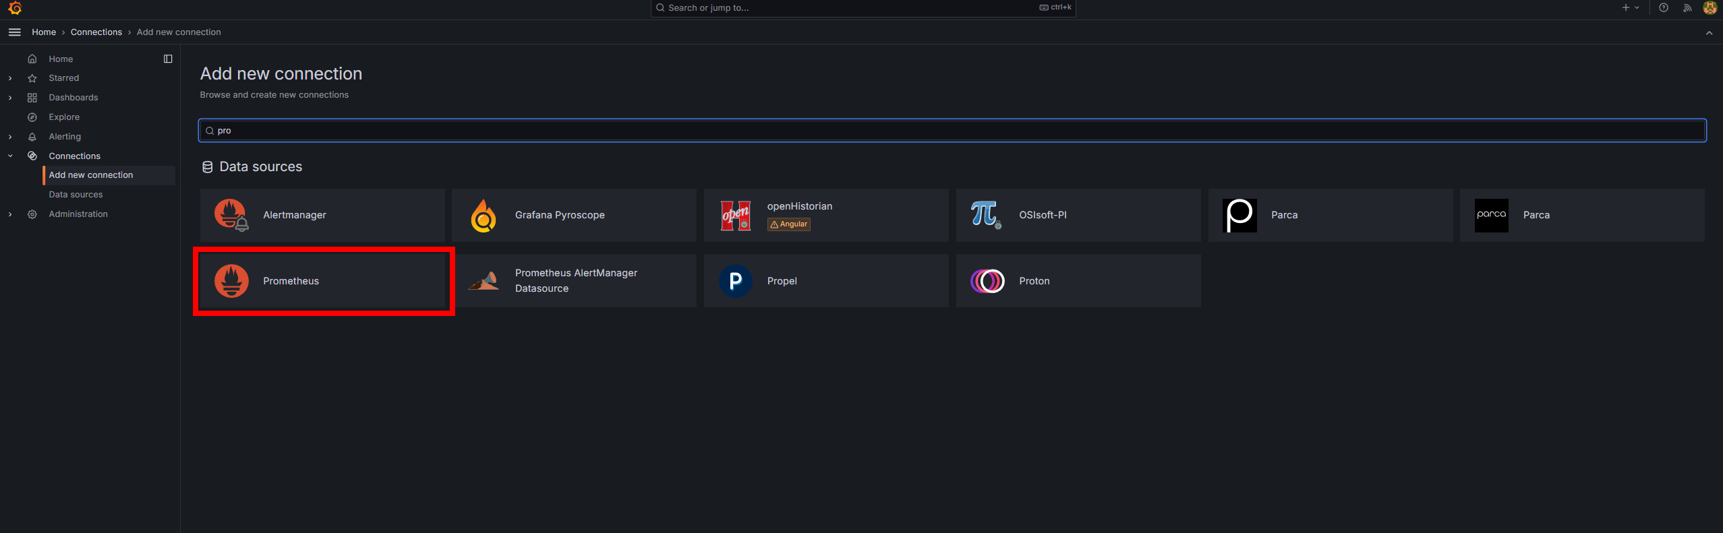Viewport: 1723px width, 533px height.
Task: Open Home from the sidebar
Action: (61, 59)
